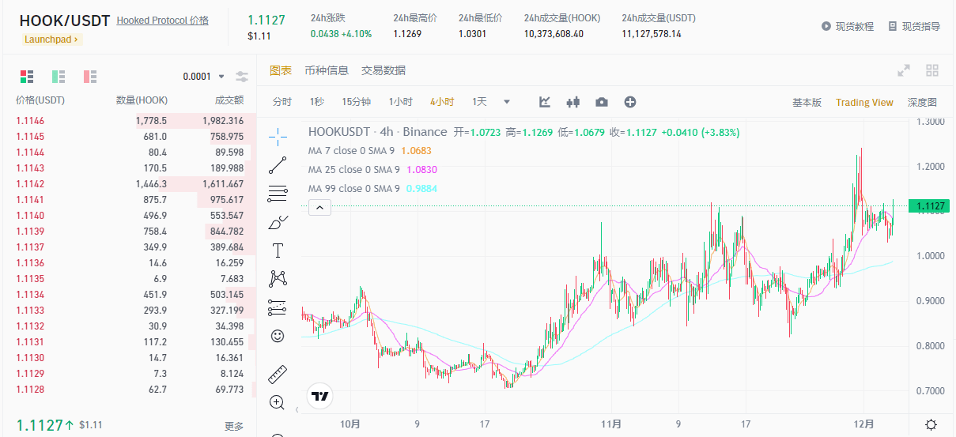
Task: Switch to Trading View chart mode
Action: pyautogui.click(x=864, y=103)
